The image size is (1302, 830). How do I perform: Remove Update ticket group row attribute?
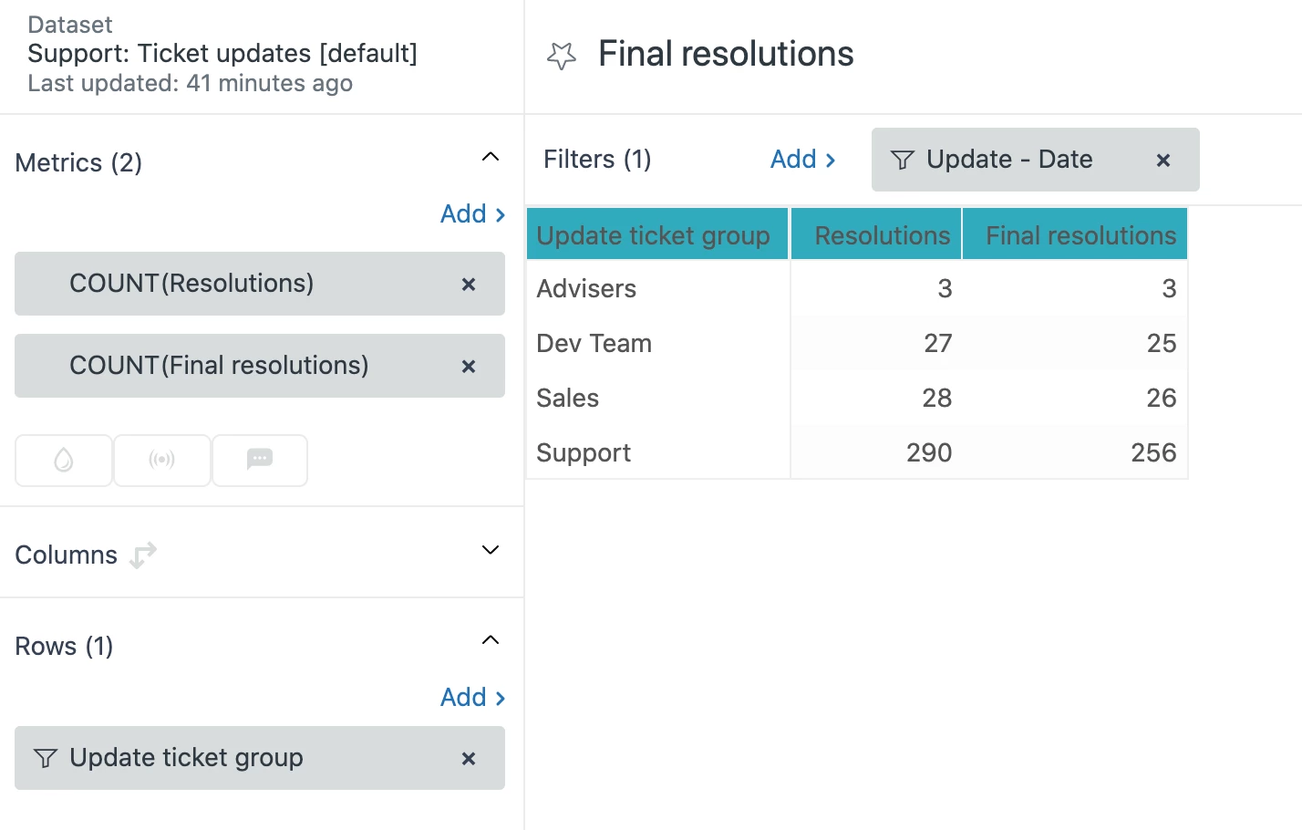click(469, 759)
